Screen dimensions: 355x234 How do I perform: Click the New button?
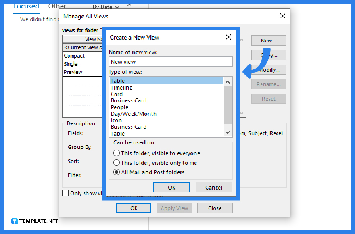tap(268, 40)
